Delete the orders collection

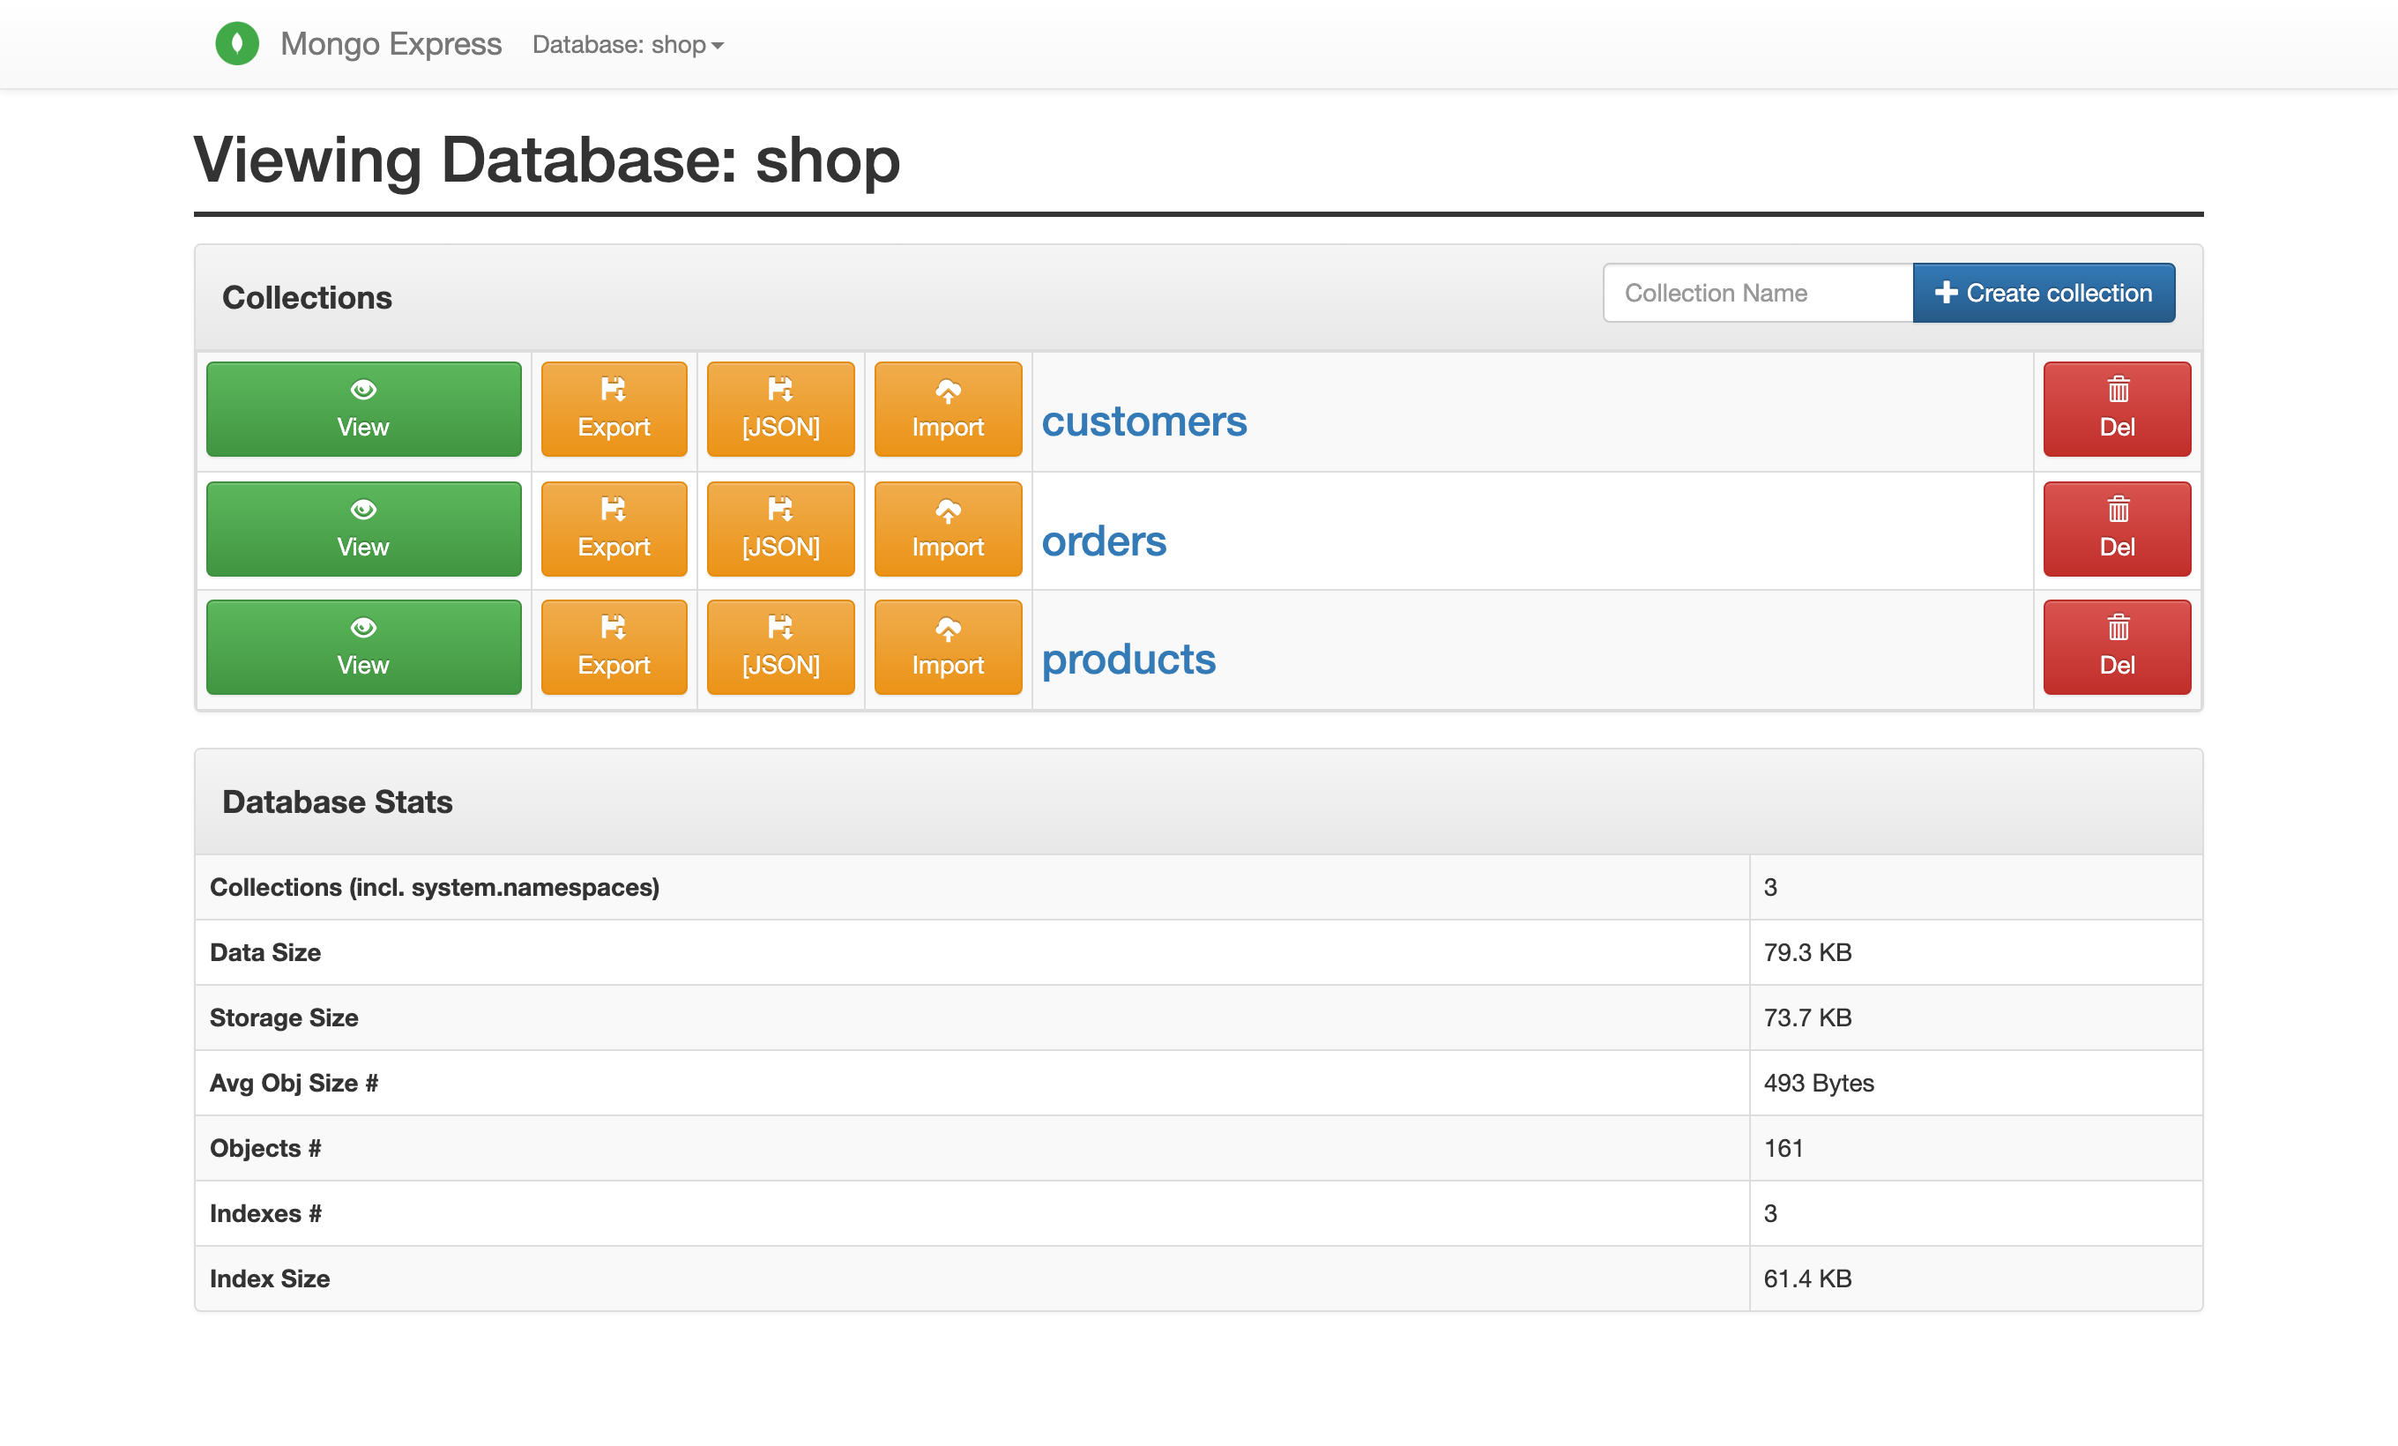(2117, 529)
